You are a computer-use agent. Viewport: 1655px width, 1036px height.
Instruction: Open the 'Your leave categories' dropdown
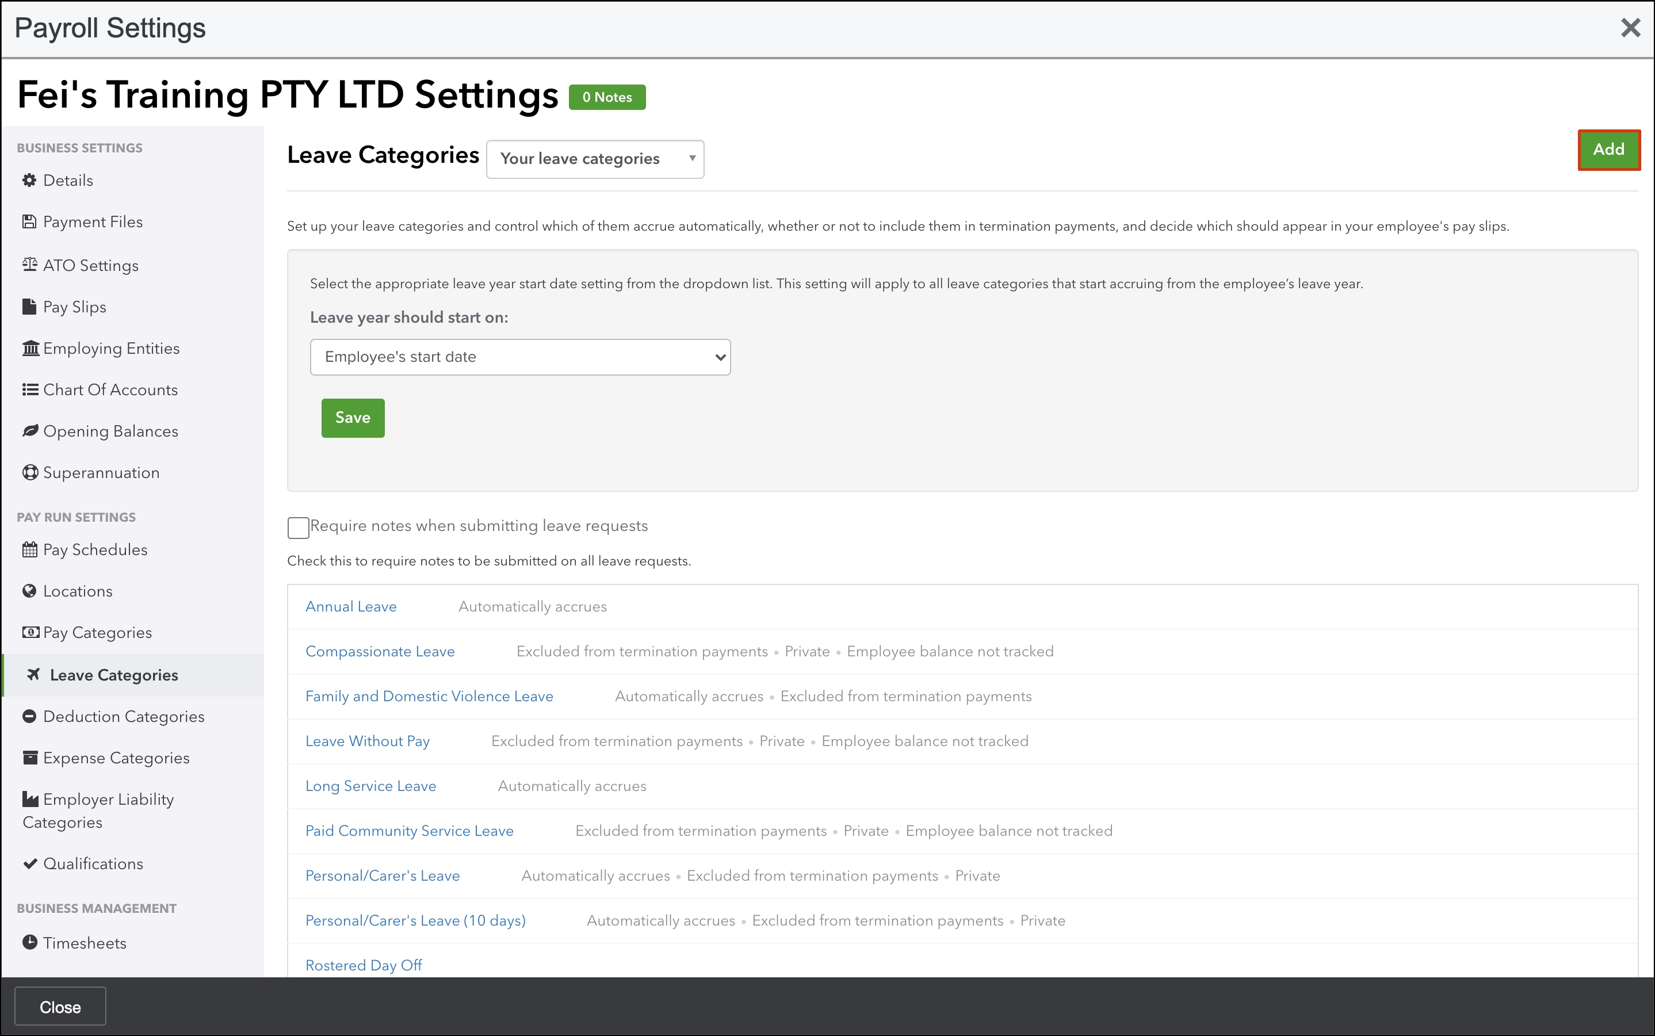(x=595, y=159)
